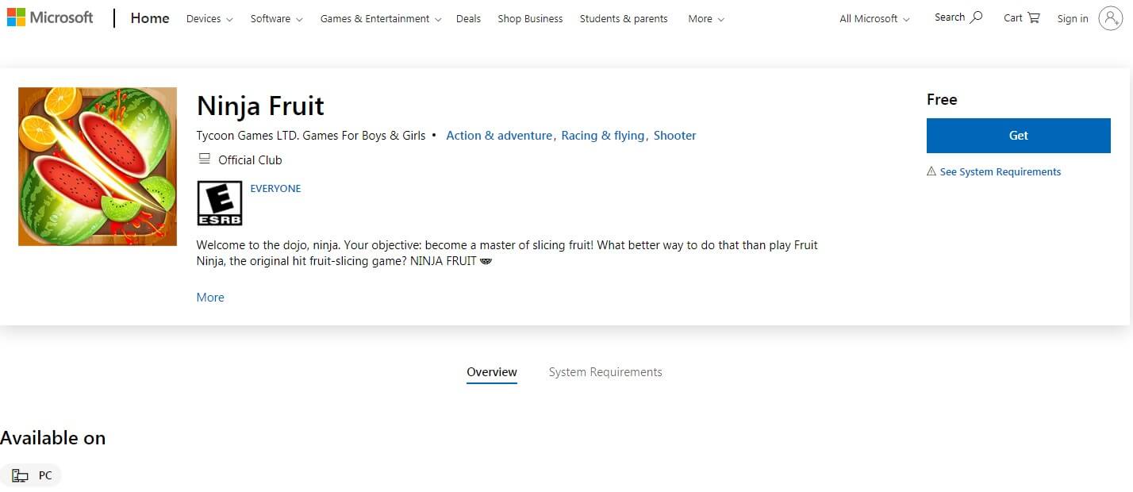1133x492 pixels.
Task: Click the Official Club icon
Action: 204,160
